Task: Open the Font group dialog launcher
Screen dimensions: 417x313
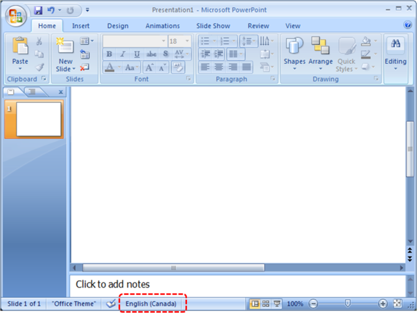Action: pos(188,78)
